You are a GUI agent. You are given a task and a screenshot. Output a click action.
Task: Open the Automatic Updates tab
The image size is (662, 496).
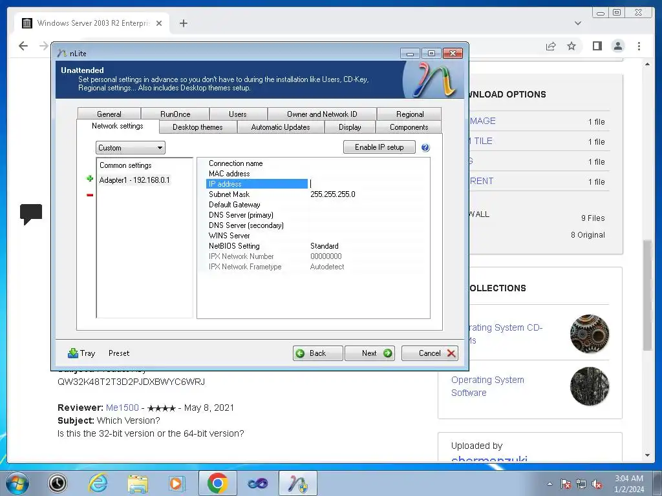click(281, 127)
